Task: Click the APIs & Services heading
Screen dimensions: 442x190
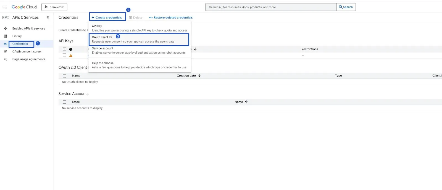Action: pyautogui.click(x=25, y=17)
